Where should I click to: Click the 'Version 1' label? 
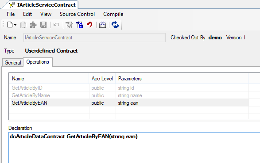click(x=236, y=38)
